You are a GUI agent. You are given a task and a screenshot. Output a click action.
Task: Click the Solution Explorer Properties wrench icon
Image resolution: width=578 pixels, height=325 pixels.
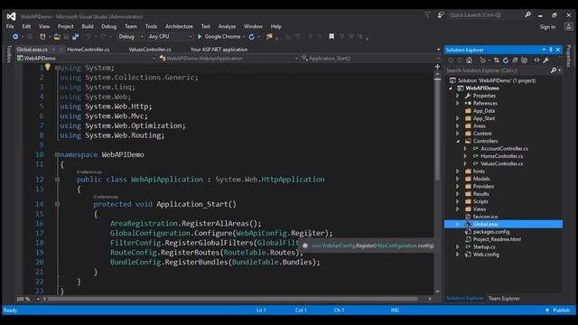point(545,60)
